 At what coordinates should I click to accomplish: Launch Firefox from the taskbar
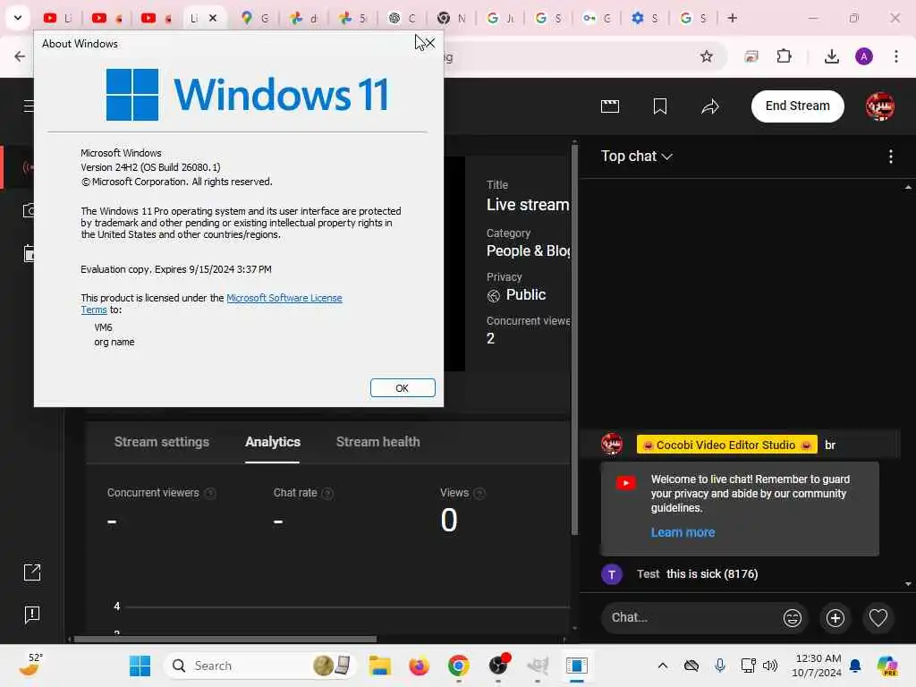[419, 666]
